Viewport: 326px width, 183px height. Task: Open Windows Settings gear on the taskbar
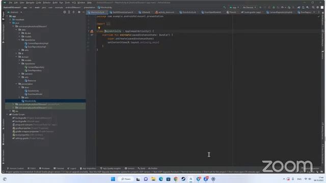213,179
